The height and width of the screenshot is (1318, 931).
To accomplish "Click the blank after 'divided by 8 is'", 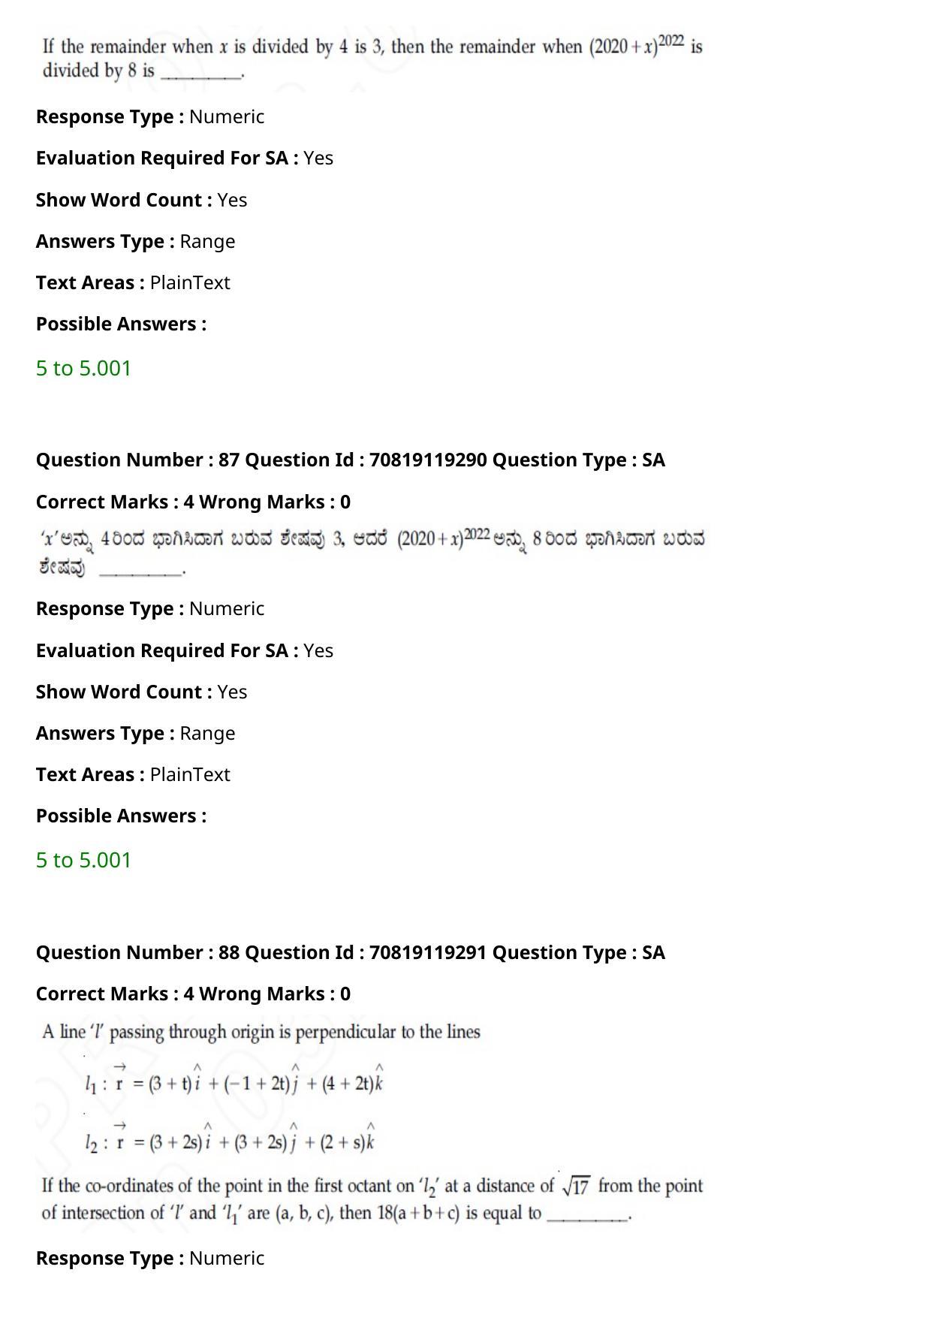I will [201, 72].
